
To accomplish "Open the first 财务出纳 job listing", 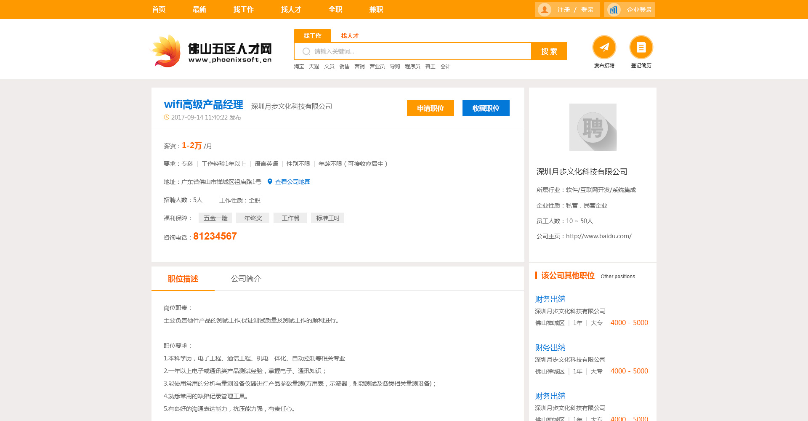I will pyautogui.click(x=550, y=299).
